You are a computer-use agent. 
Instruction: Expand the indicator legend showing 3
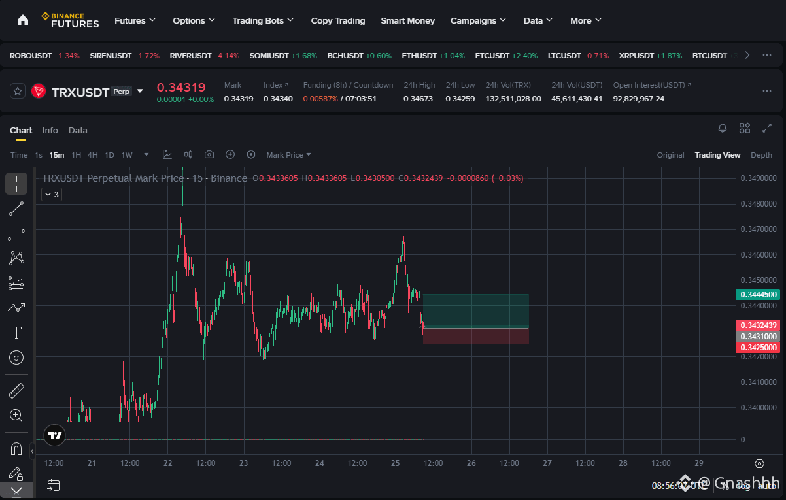click(x=51, y=194)
